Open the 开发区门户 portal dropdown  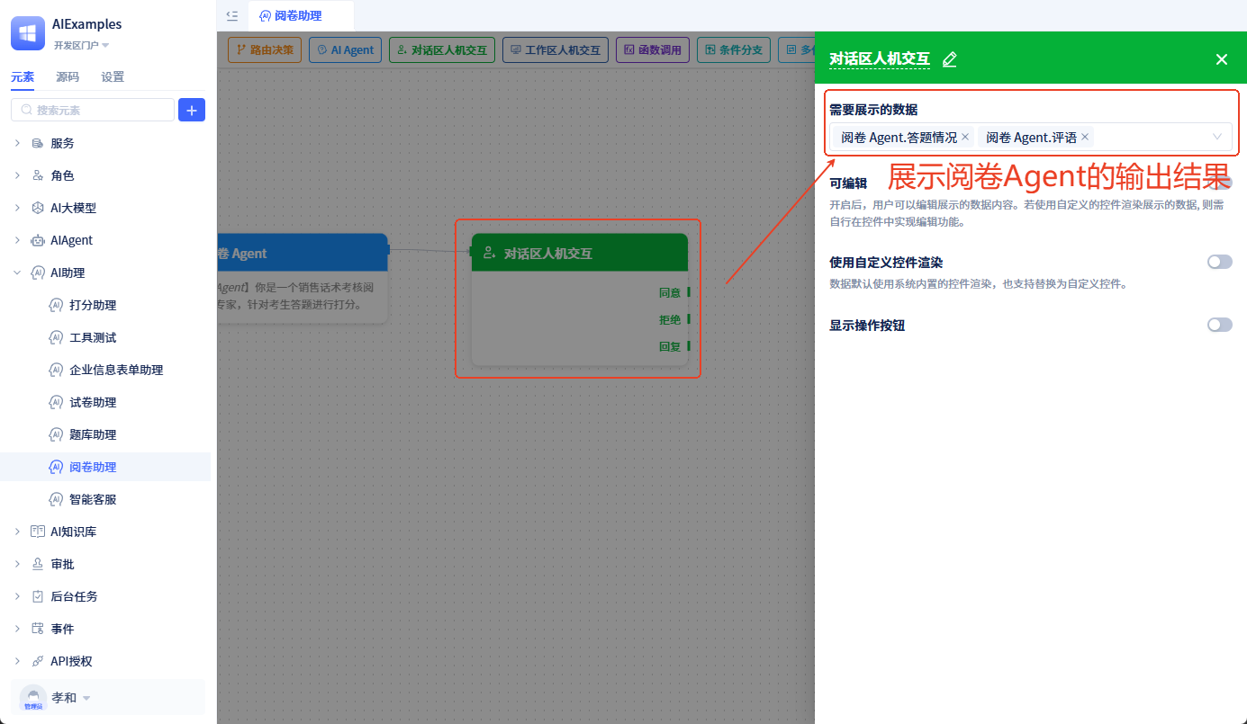coord(81,45)
